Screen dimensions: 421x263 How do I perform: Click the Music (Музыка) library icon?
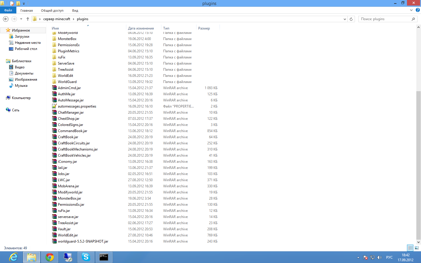[x=11, y=86]
